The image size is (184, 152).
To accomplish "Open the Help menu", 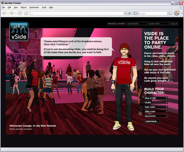I will pos(51,7).
